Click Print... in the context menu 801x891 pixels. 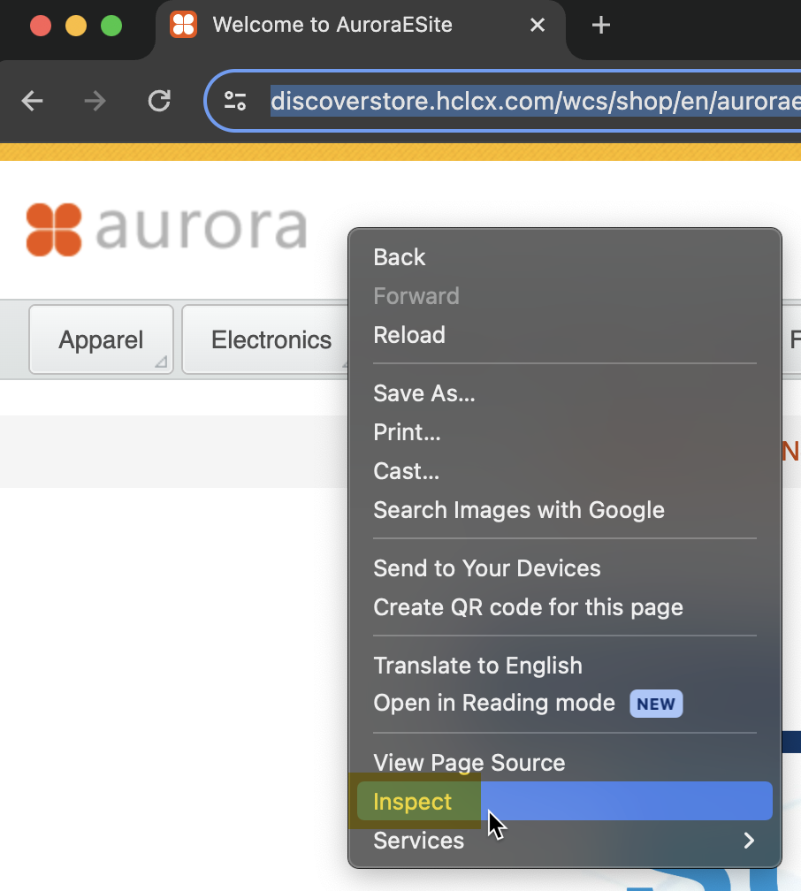click(407, 432)
